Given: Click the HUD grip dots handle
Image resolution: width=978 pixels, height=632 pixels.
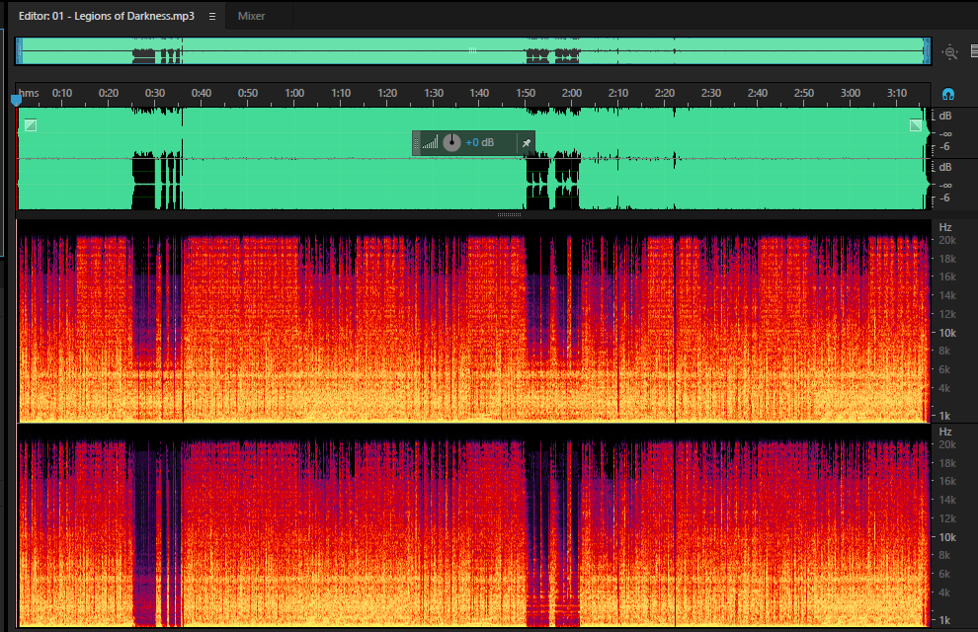Looking at the screenshot, I should 416,143.
